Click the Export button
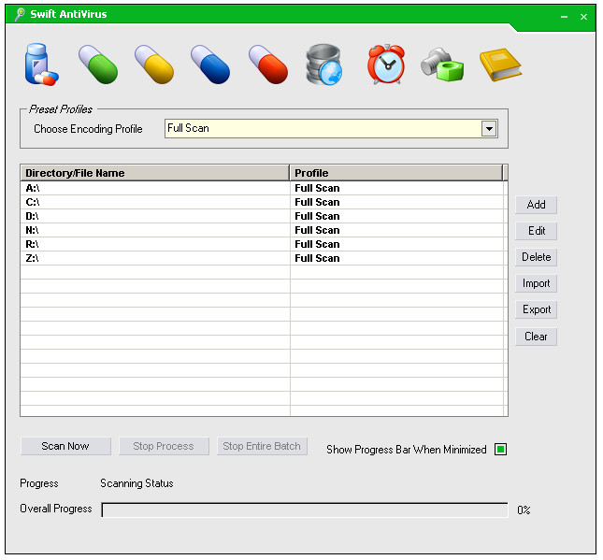 pos(536,309)
